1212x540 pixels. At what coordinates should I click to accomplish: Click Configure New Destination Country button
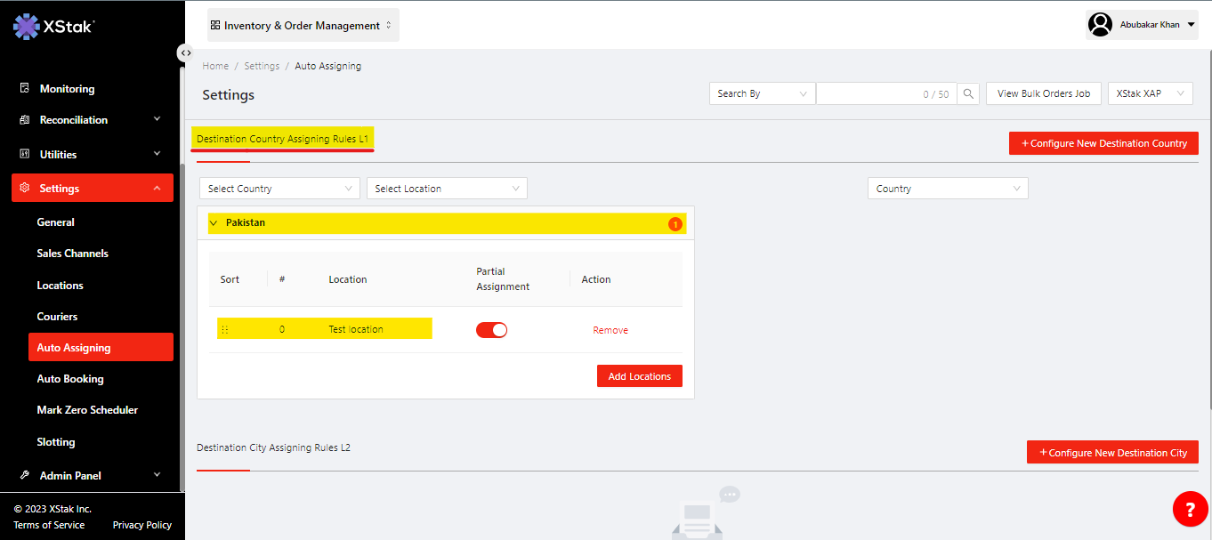1103,143
